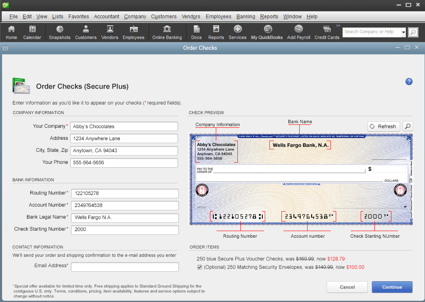Zoom check preview with magnifier icon
The height and width of the screenshot is (302, 425).
pos(408,126)
